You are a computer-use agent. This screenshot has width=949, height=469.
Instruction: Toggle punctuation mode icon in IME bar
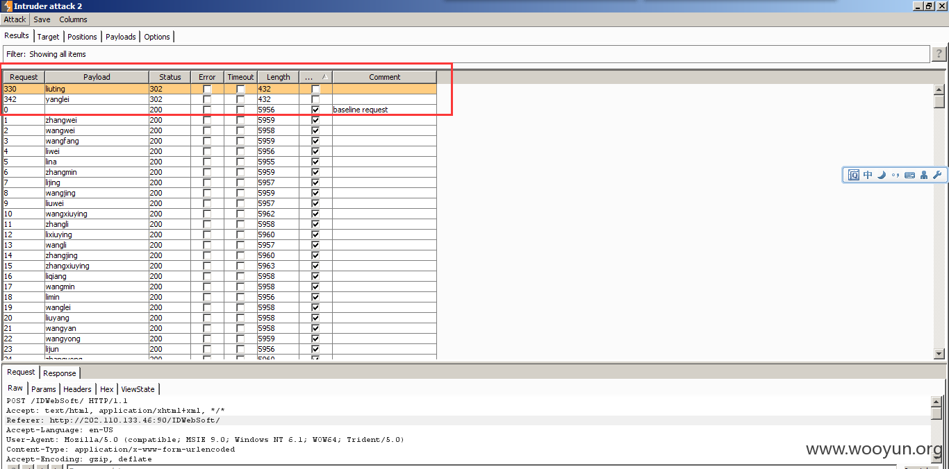(896, 175)
